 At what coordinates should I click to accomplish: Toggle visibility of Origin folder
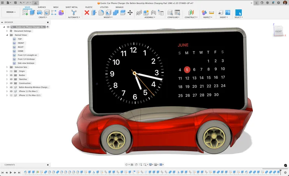[x=11, y=71]
